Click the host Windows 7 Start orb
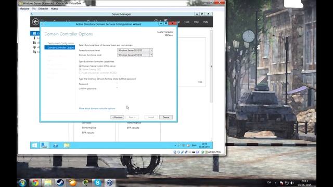This screenshot has width=333, height=187. coord(22,183)
